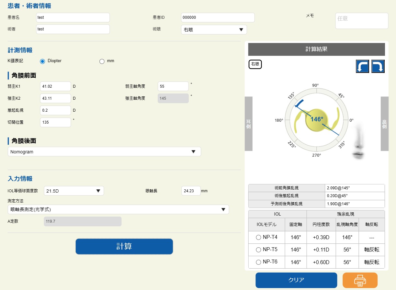Click the orange print icon button
This screenshot has height=290, width=396.
tap(360, 280)
